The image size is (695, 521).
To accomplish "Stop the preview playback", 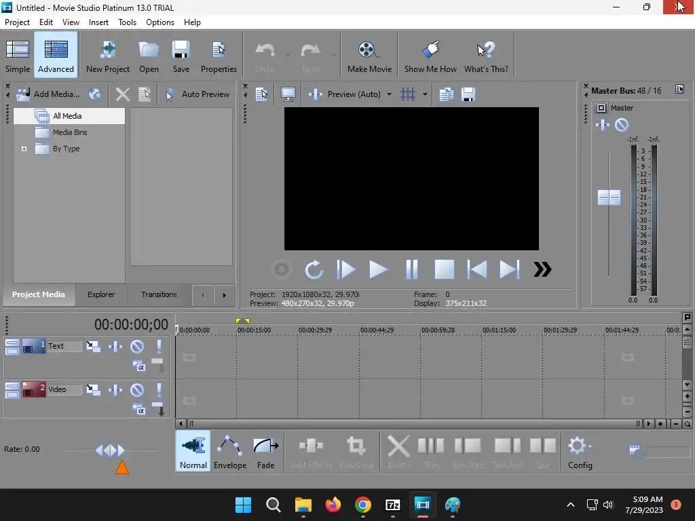I will [x=444, y=269].
